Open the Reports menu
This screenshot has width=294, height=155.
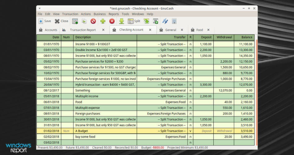114,14
